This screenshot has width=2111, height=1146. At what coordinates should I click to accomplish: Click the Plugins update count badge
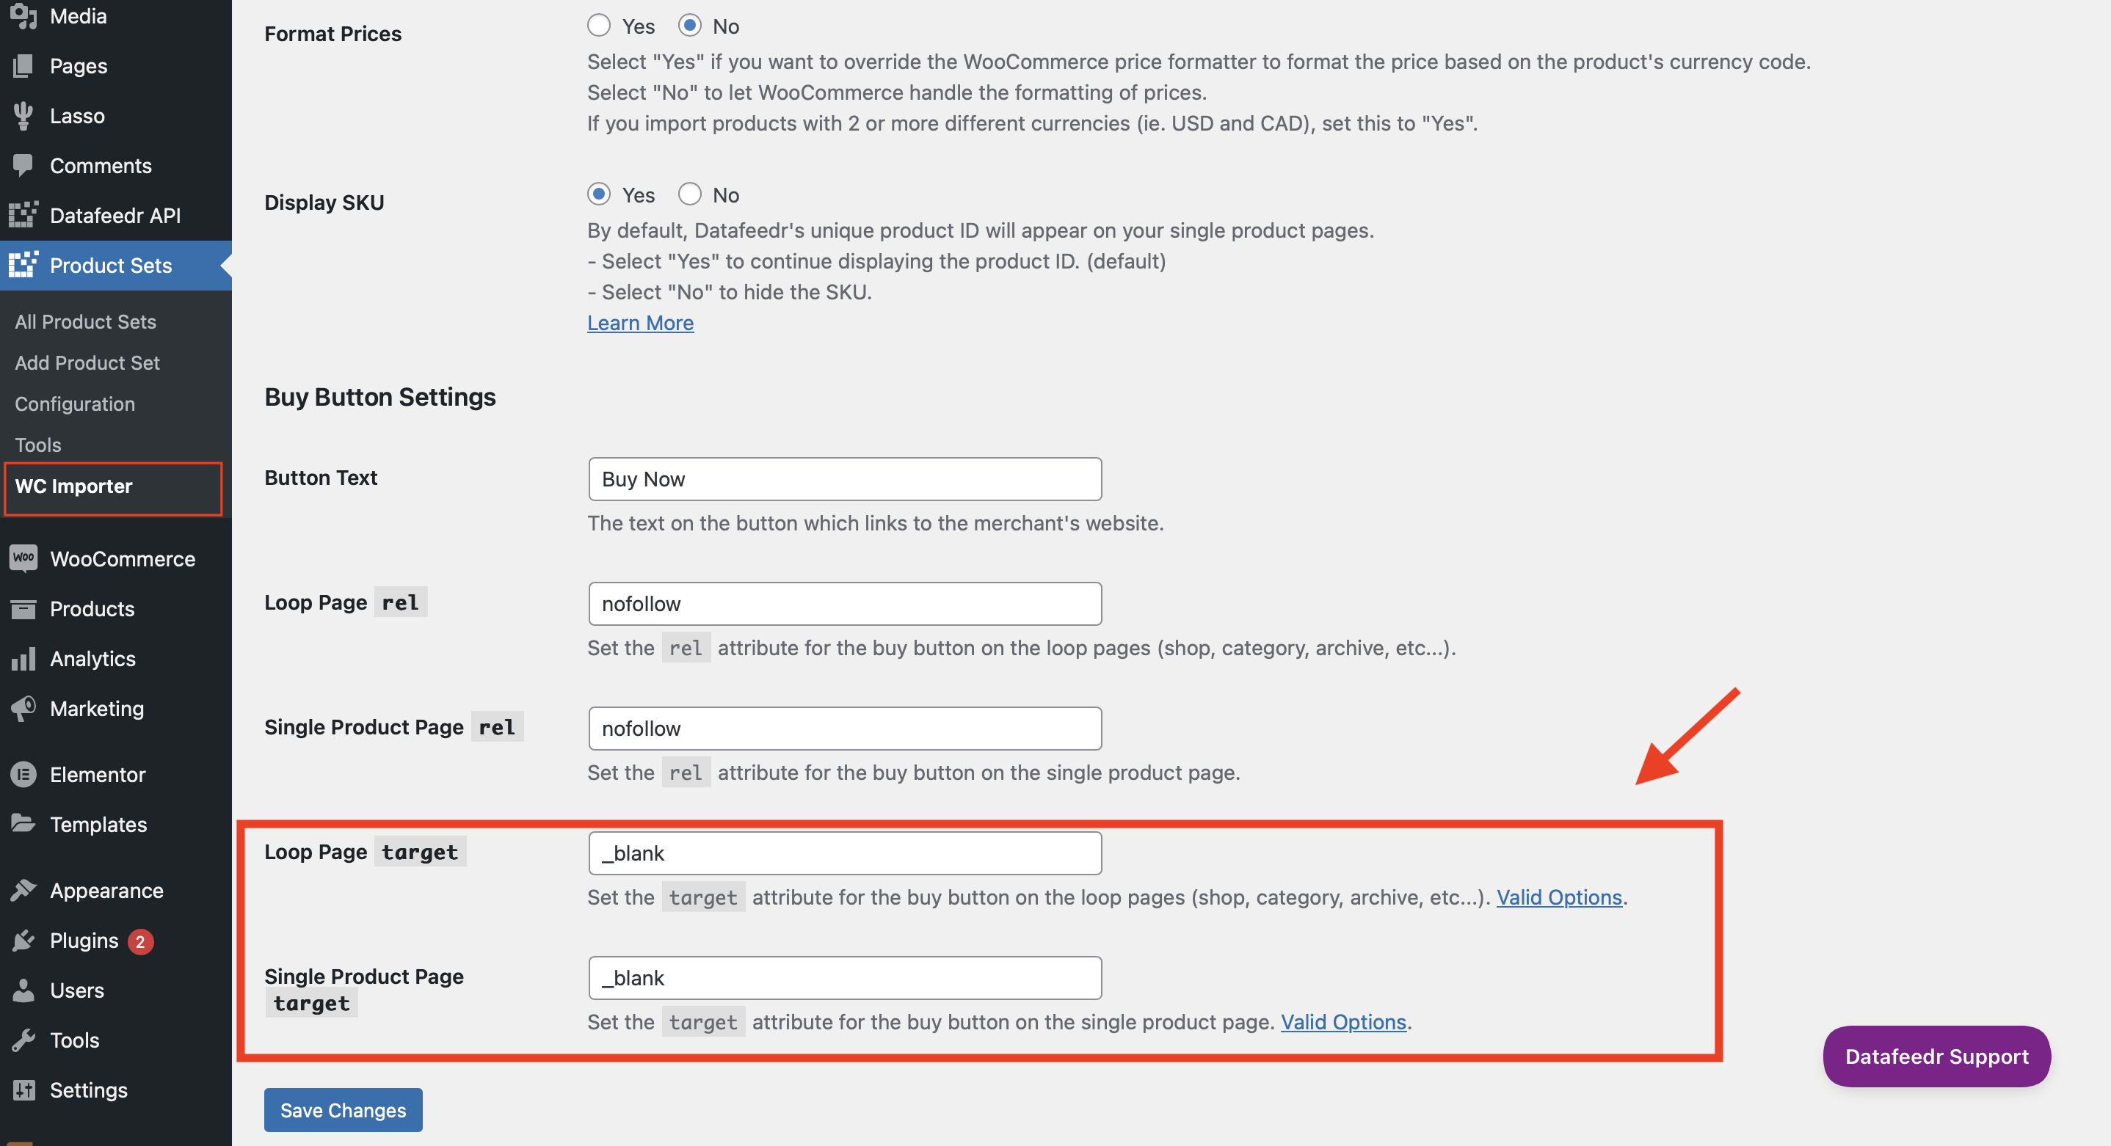(x=140, y=941)
